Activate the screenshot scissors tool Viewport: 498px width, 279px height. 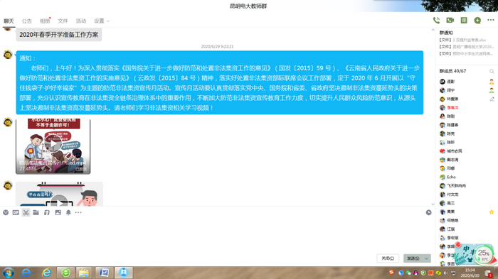click(x=26, y=212)
